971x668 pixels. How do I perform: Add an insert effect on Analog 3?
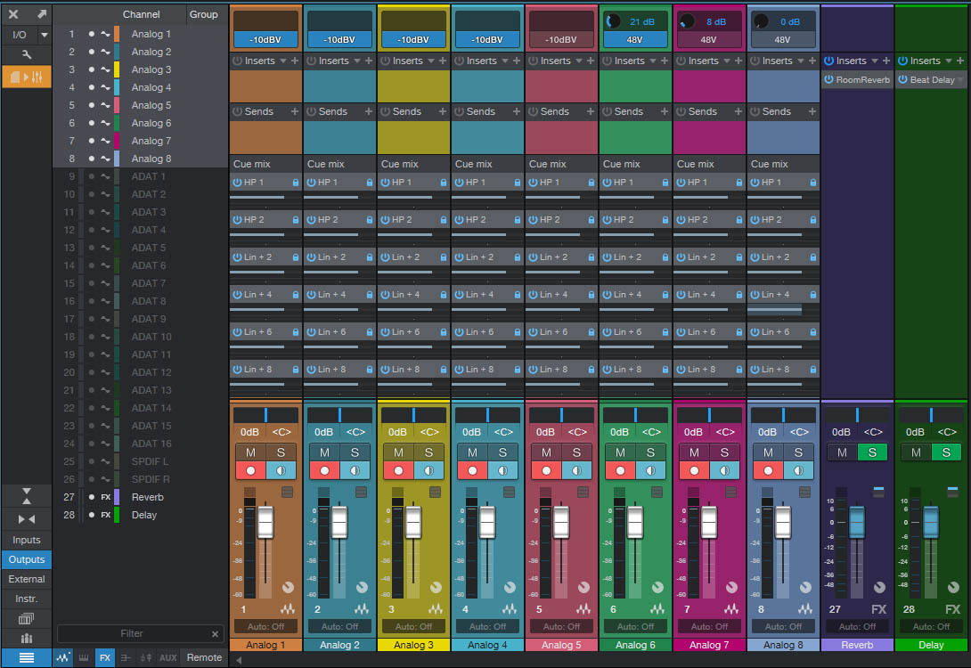point(443,61)
